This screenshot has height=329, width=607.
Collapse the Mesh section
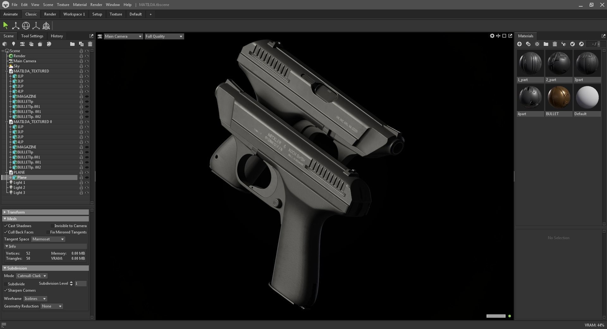[x=46, y=219]
